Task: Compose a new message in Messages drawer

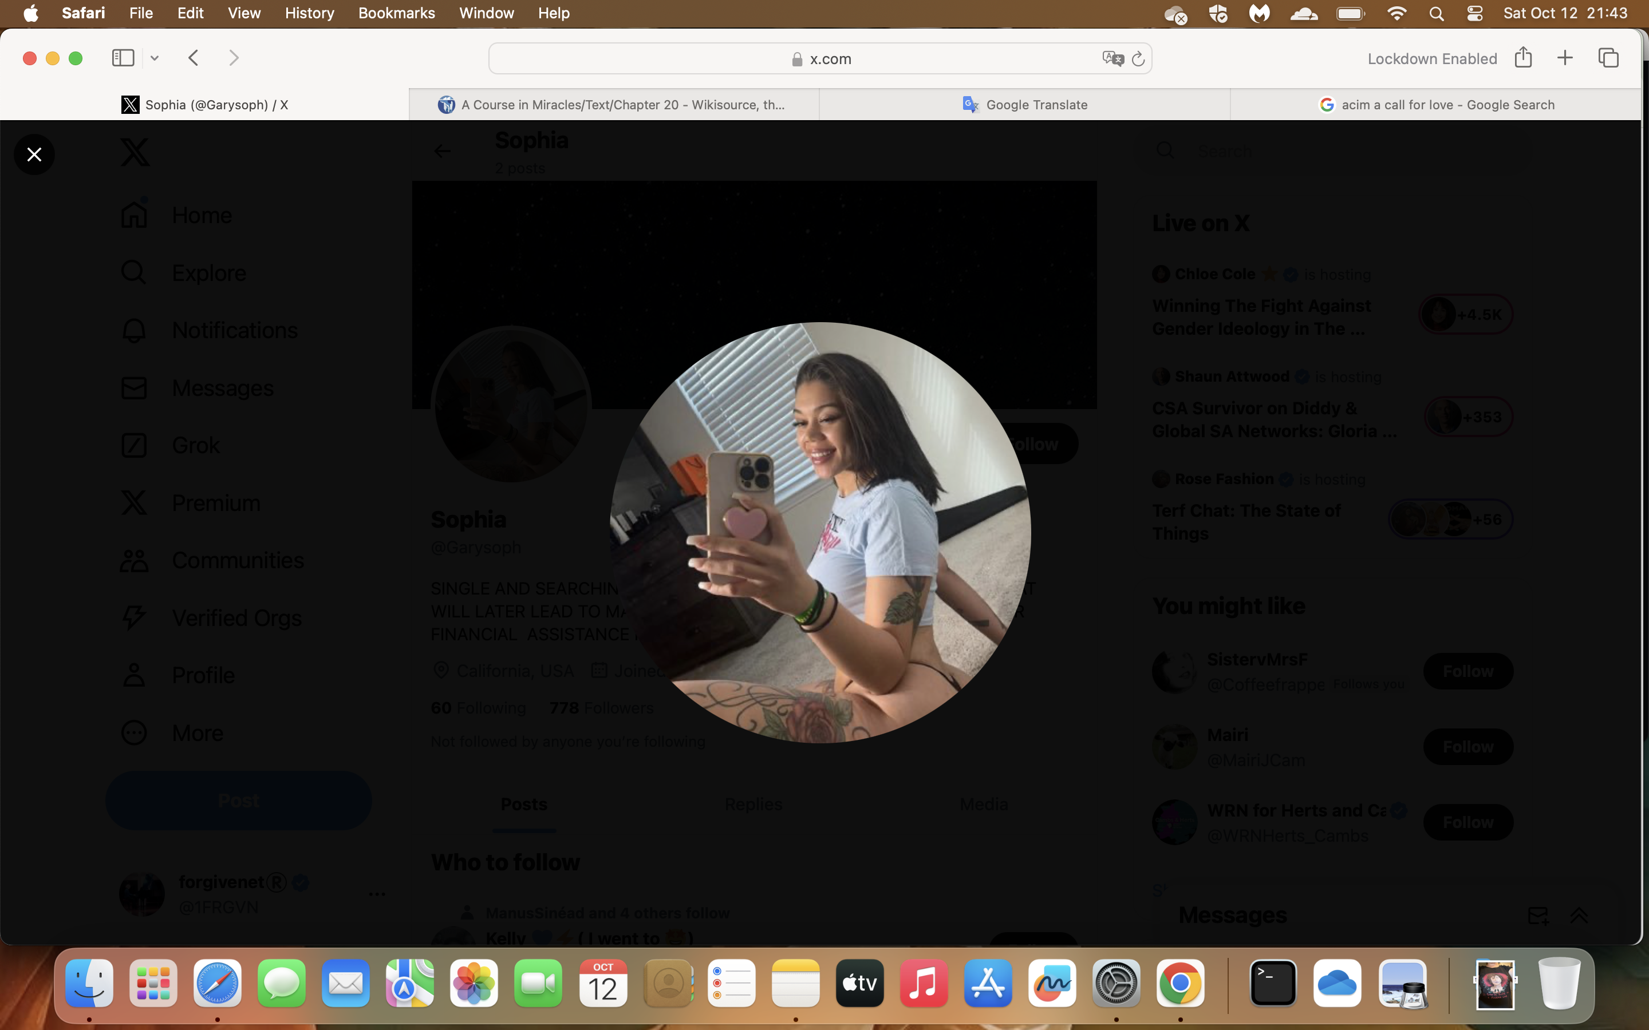Action: click(x=1537, y=916)
